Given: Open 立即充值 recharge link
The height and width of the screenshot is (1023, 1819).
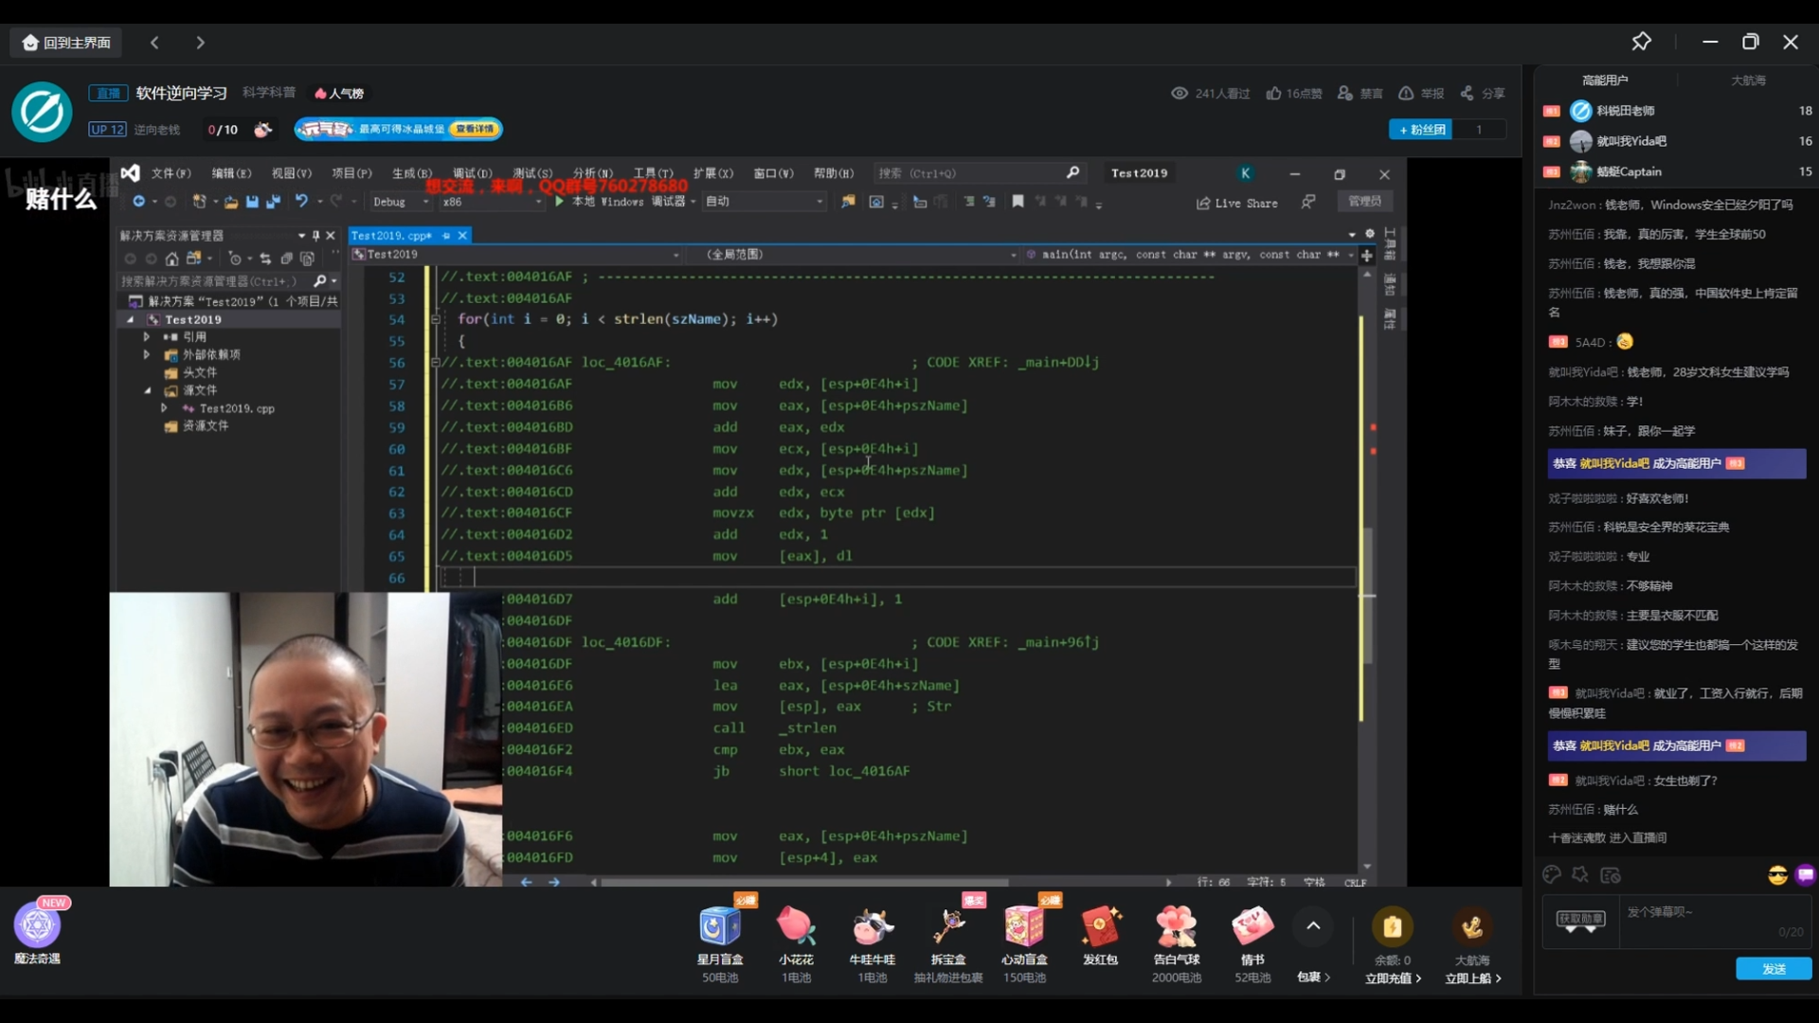Looking at the screenshot, I should tap(1393, 978).
